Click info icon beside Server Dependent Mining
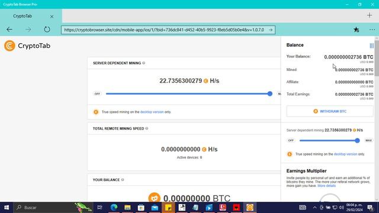 pos(144,63)
